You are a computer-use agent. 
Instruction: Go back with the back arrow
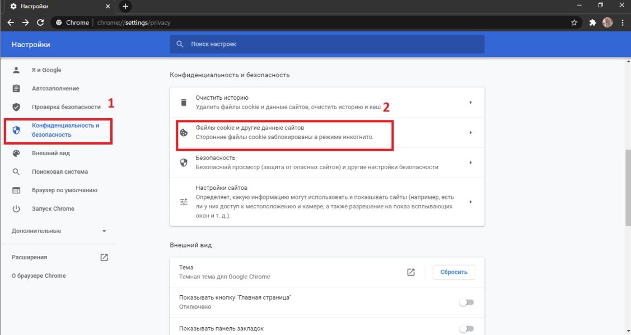point(11,22)
